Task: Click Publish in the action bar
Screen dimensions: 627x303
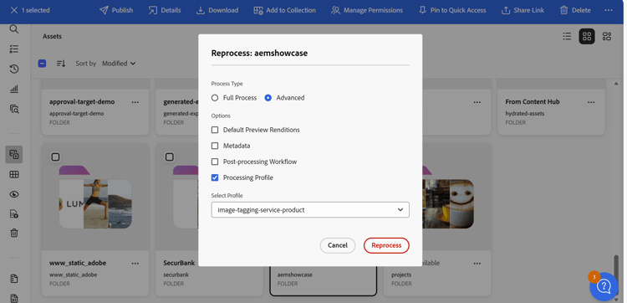Action: coord(116,10)
